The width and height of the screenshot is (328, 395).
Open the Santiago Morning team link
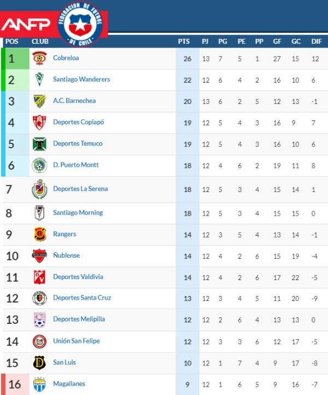point(78,213)
